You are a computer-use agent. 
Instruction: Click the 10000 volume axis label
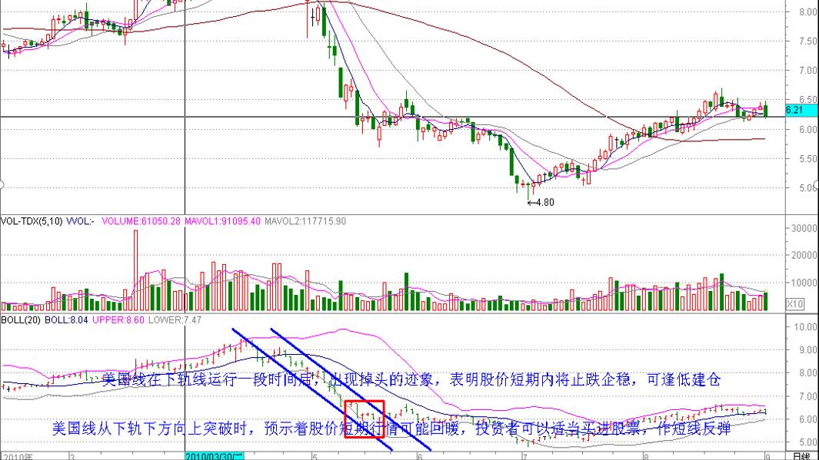(x=804, y=283)
